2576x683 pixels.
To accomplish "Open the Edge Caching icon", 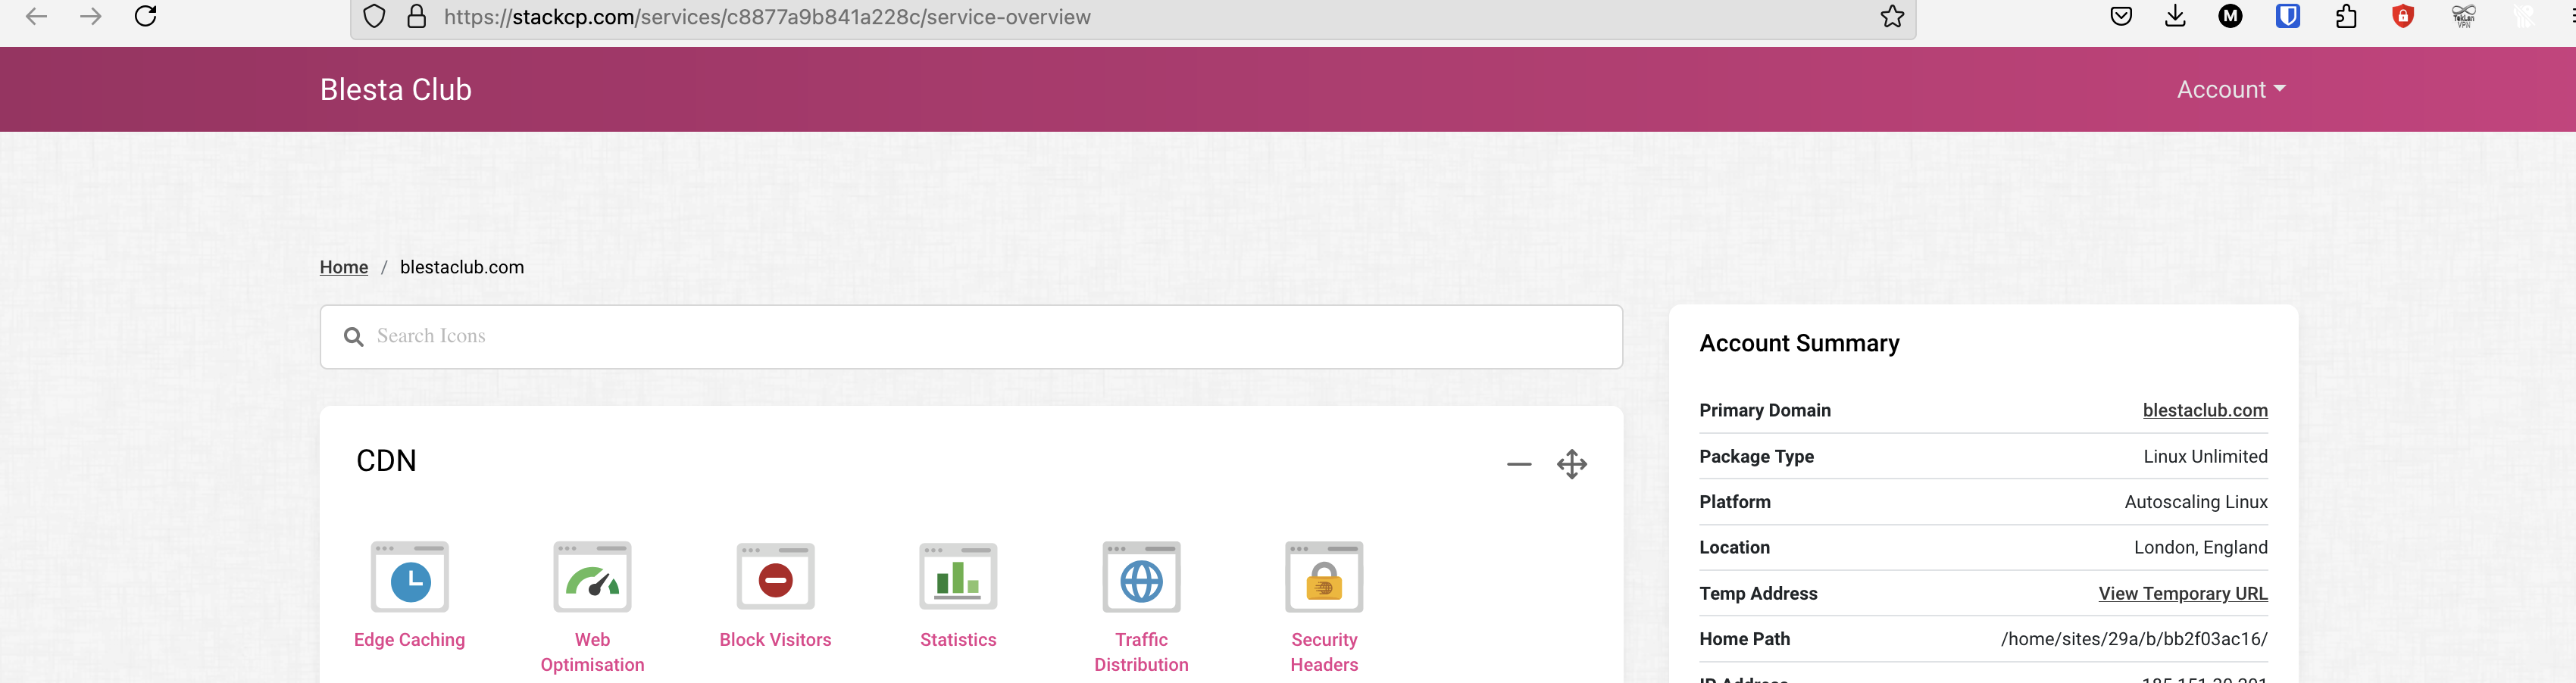I will pyautogui.click(x=409, y=577).
